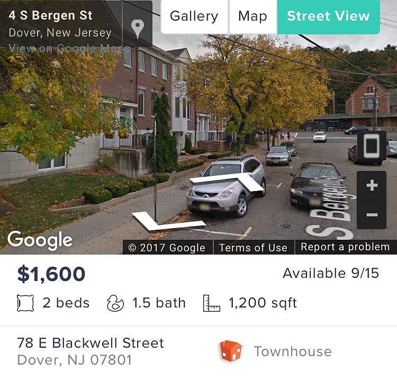The height and width of the screenshot is (381, 397).
Task: Toggle the phone motion tracking icon
Action: point(372,146)
